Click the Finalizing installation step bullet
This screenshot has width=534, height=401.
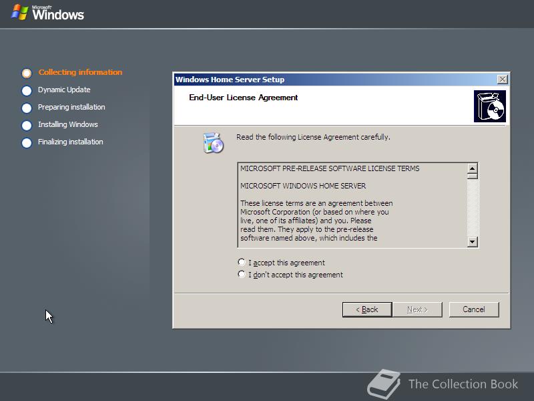pyautogui.click(x=27, y=142)
